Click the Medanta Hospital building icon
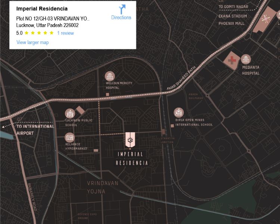The height and width of the screenshot is (224, 280). pos(246,59)
